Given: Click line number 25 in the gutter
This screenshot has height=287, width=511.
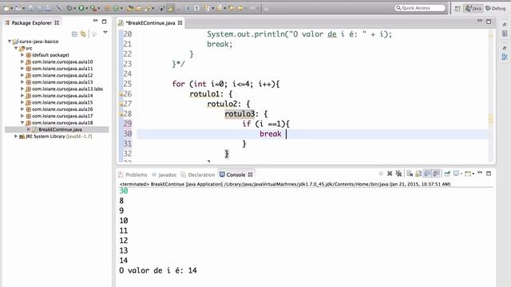Looking at the screenshot, I should tap(128, 84).
